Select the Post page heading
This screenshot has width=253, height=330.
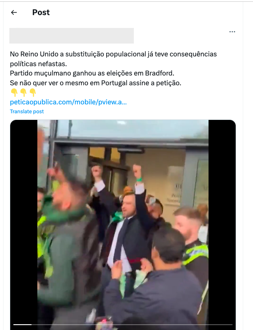click(41, 12)
